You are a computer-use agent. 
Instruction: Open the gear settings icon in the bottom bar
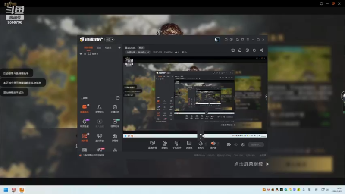(x=243, y=144)
